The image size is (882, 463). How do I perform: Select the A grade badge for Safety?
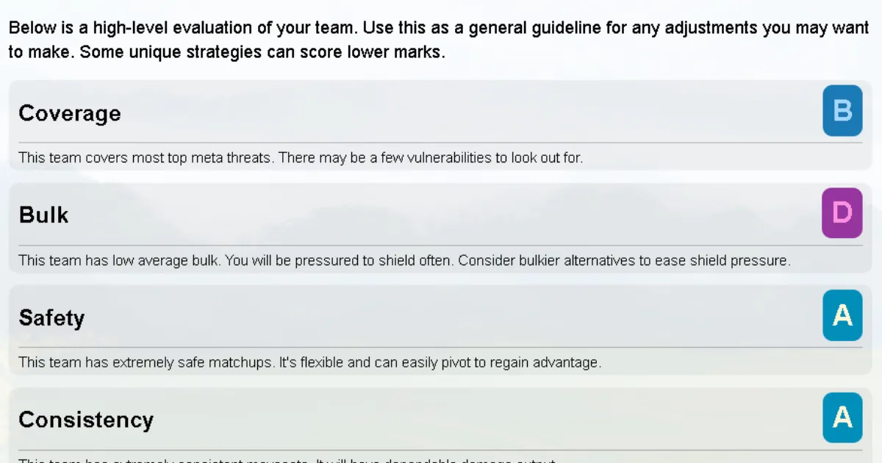click(842, 315)
